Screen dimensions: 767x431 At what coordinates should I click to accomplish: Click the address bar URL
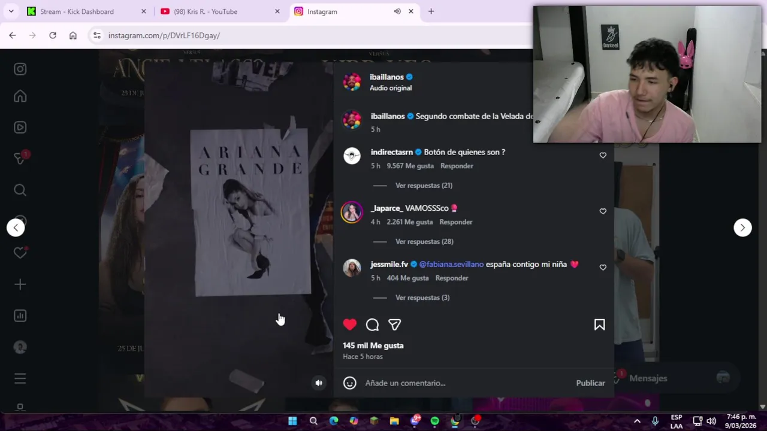(x=164, y=35)
